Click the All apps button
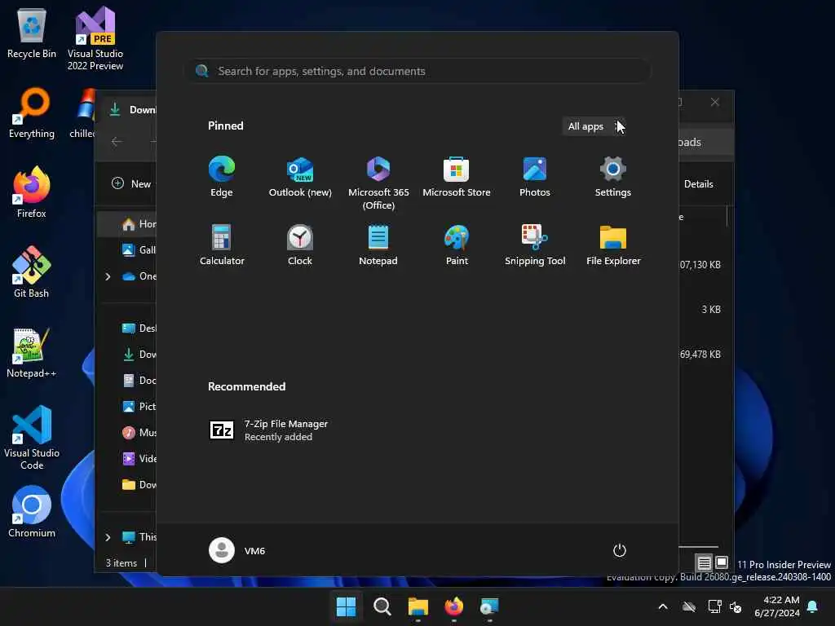This screenshot has width=835, height=626. pyautogui.click(x=594, y=126)
